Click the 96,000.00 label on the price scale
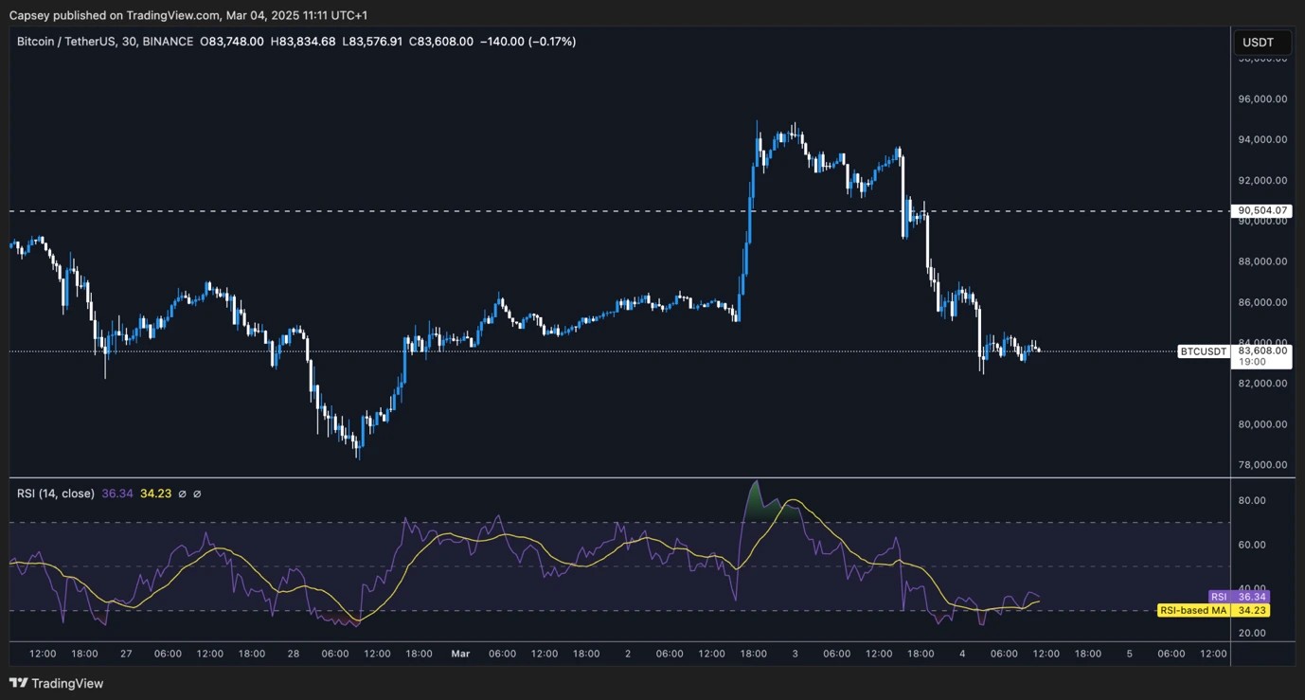The image size is (1305, 700). pos(1261,98)
